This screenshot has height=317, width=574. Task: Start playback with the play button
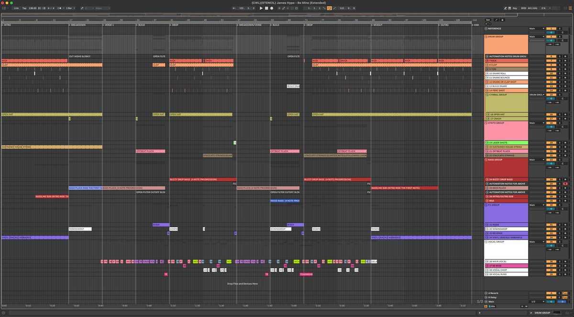click(x=261, y=8)
